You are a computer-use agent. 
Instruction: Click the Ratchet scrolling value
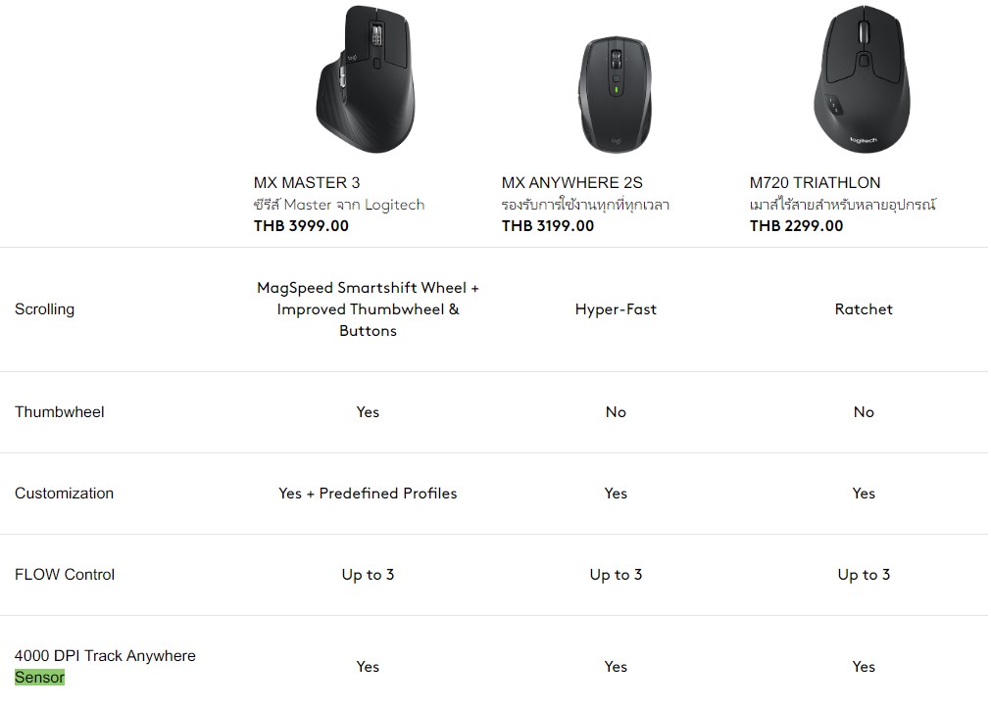pos(864,308)
